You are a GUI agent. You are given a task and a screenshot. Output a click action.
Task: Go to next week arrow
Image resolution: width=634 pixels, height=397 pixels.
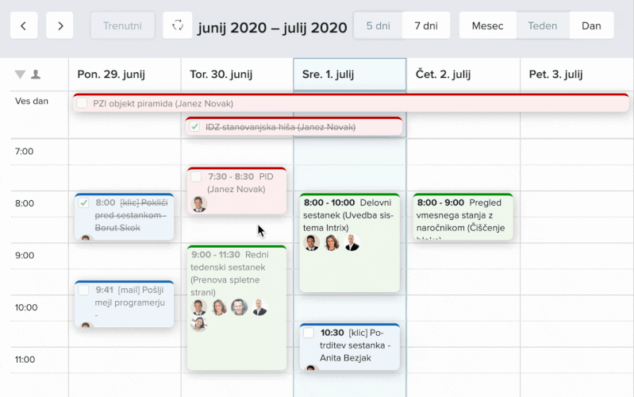[x=60, y=25]
